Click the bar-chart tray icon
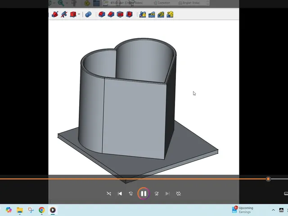The image size is (288, 216). [281, 210]
